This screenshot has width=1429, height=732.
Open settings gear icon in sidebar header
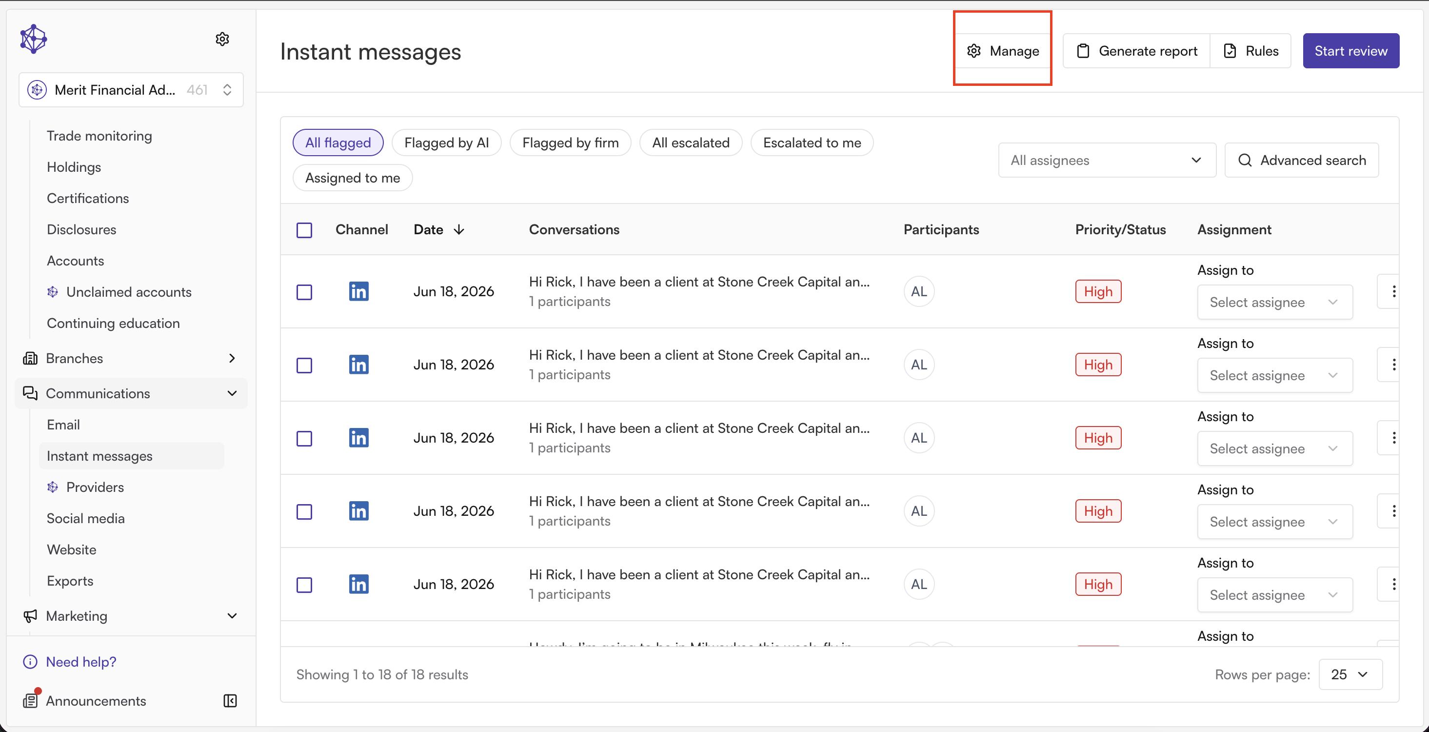(x=222, y=39)
